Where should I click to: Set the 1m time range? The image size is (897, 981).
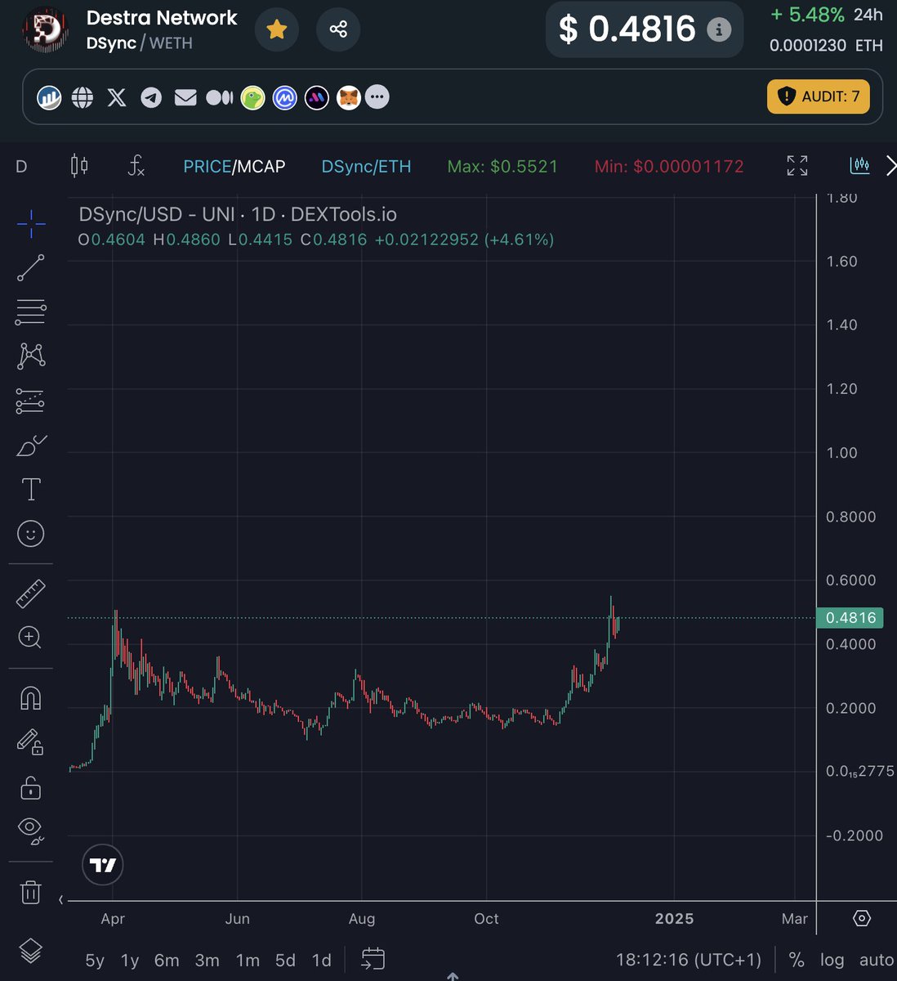pos(248,960)
